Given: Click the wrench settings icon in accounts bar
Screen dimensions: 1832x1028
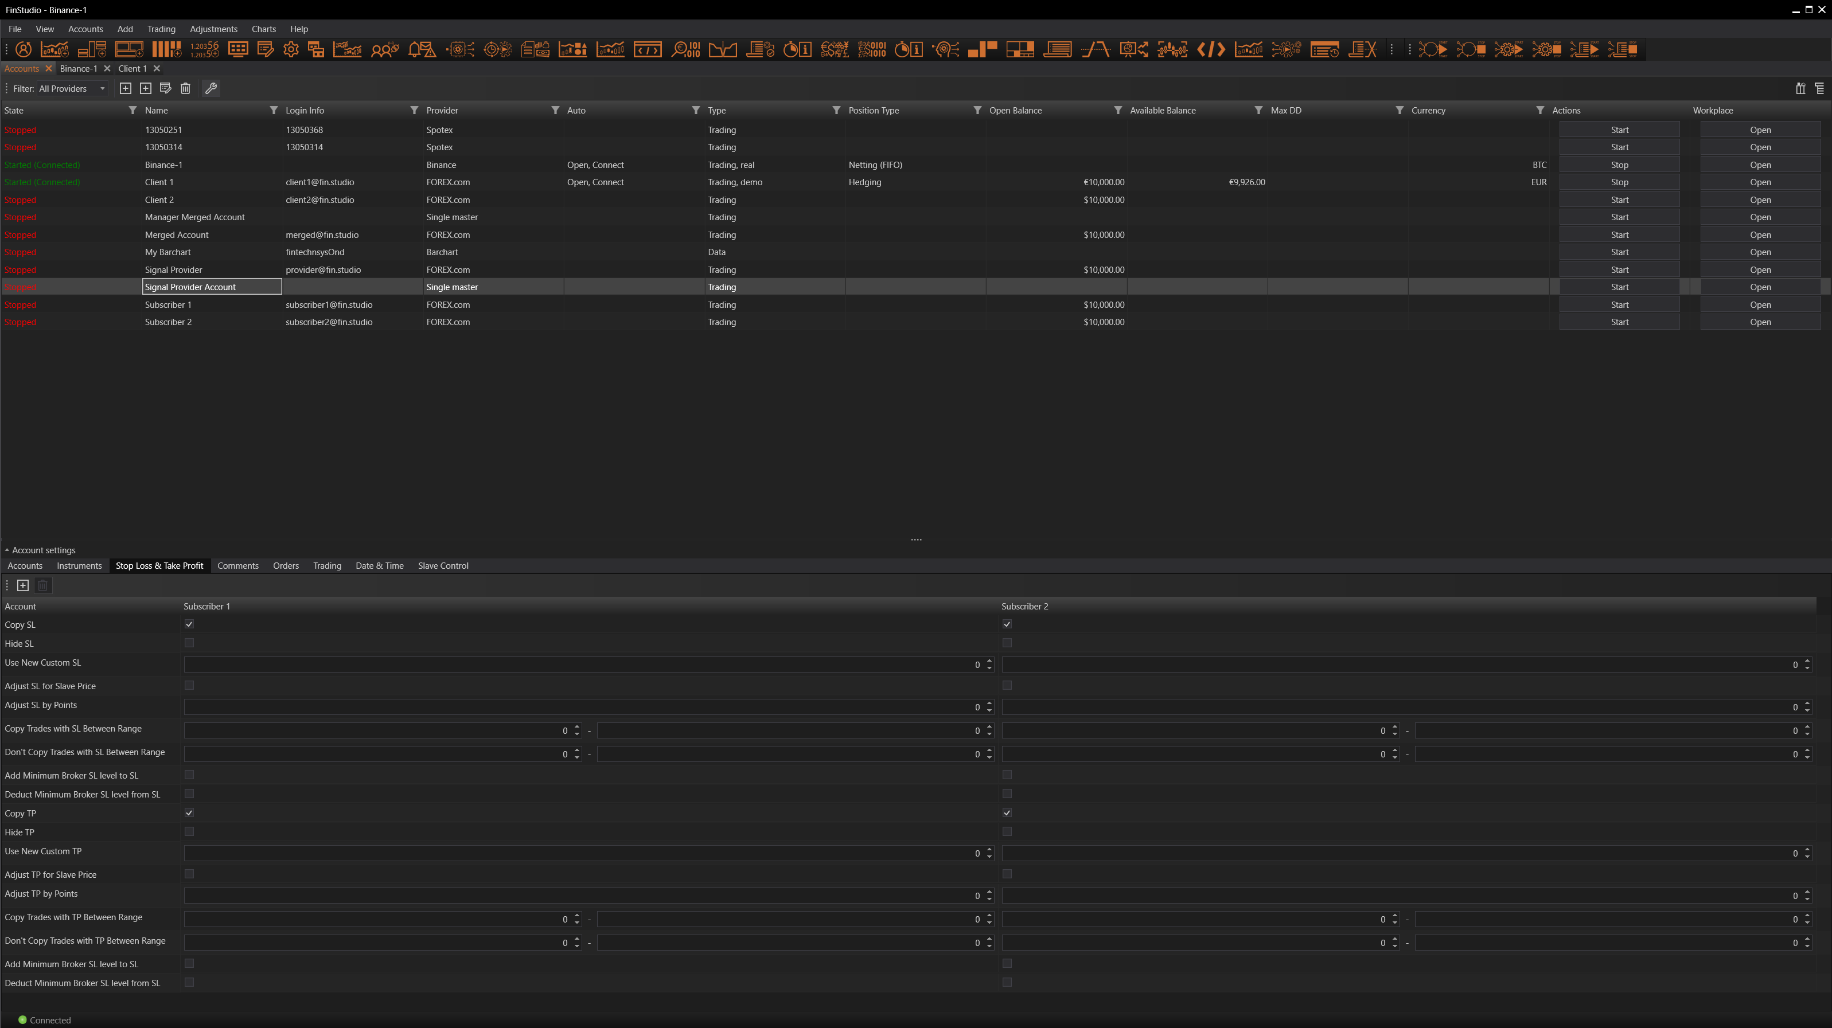Looking at the screenshot, I should coord(211,88).
